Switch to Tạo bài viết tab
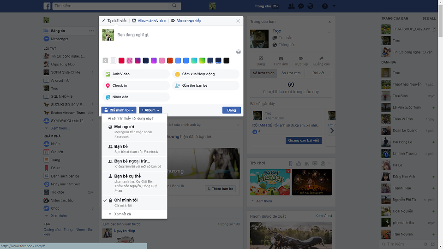 (114, 21)
